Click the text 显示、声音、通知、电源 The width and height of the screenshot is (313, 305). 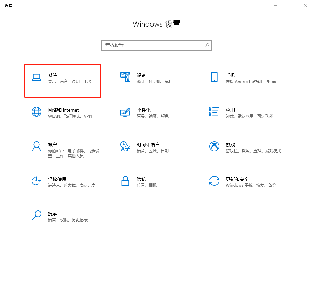[x=70, y=81]
